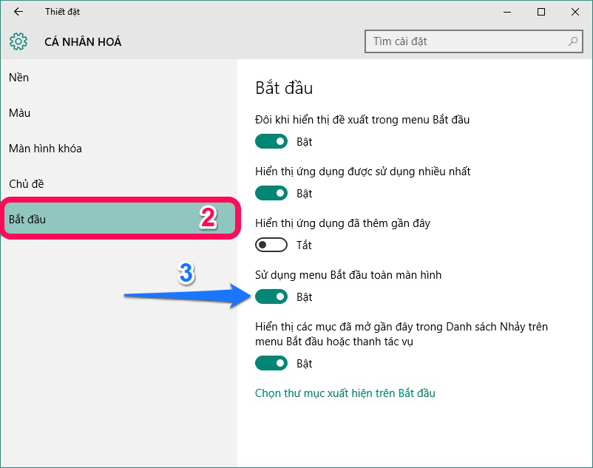Disable the suggestions in Start menu toggle
Viewport: 593px width, 468px height.
click(271, 141)
